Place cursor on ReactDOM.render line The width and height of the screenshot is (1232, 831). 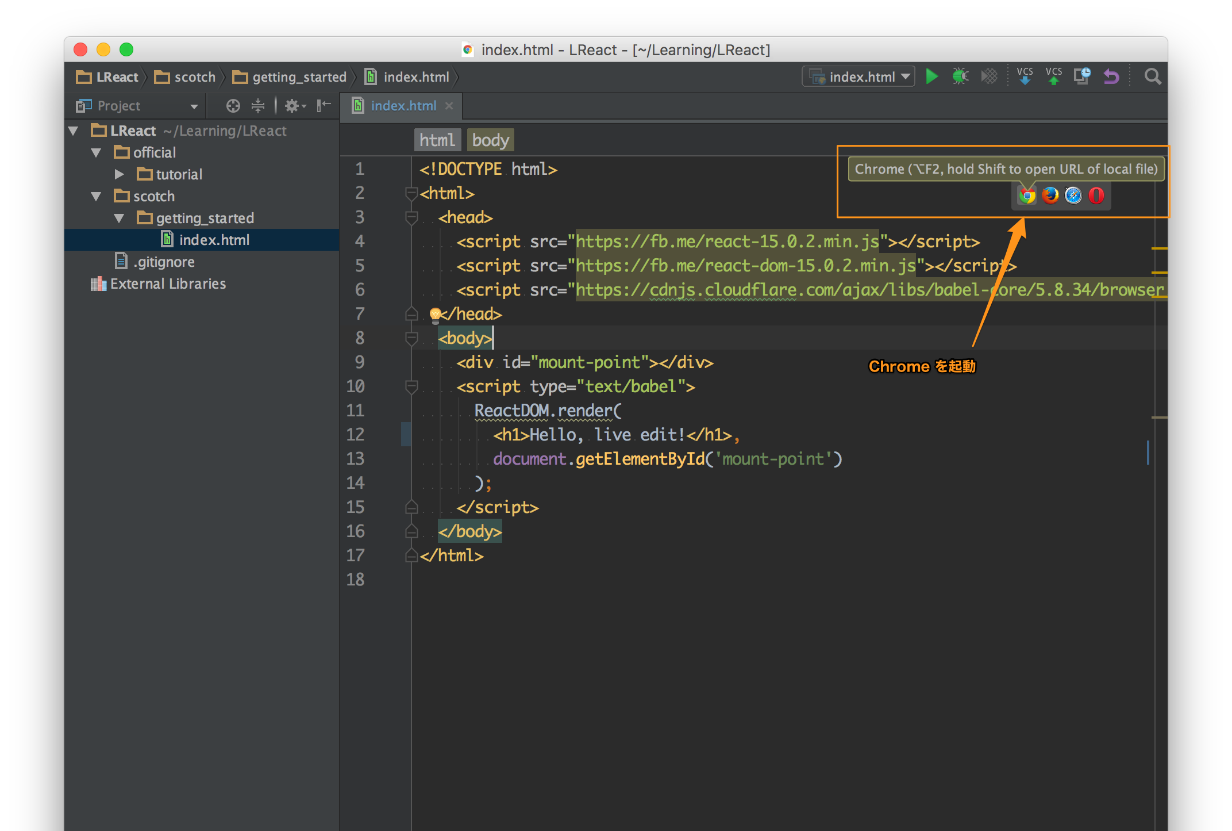548,411
